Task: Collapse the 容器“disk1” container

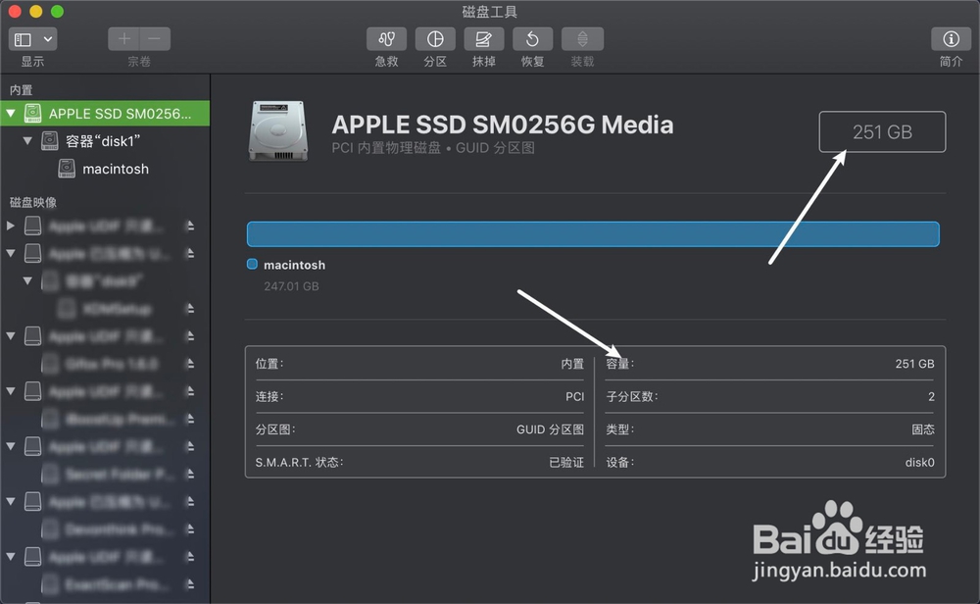Action: (x=27, y=141)
